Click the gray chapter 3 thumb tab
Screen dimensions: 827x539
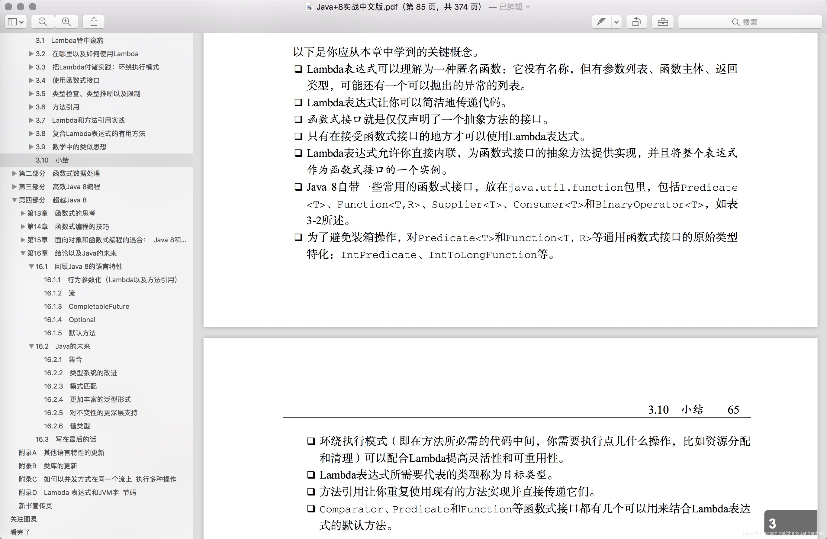tap(790, 523)
